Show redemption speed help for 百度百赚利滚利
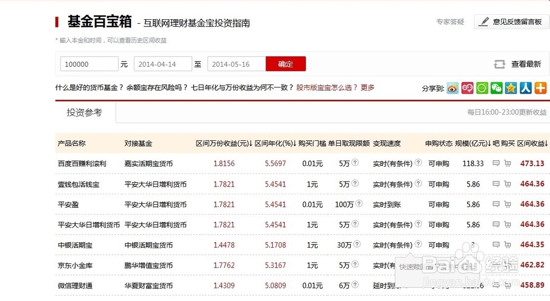The image size is (550, 301). pyautogui.click(x=418, y=162)
